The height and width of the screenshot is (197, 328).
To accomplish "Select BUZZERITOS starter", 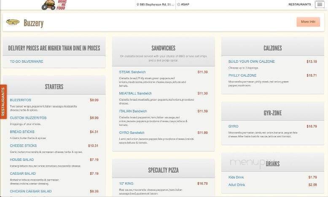I will click(x=21, y=100).
